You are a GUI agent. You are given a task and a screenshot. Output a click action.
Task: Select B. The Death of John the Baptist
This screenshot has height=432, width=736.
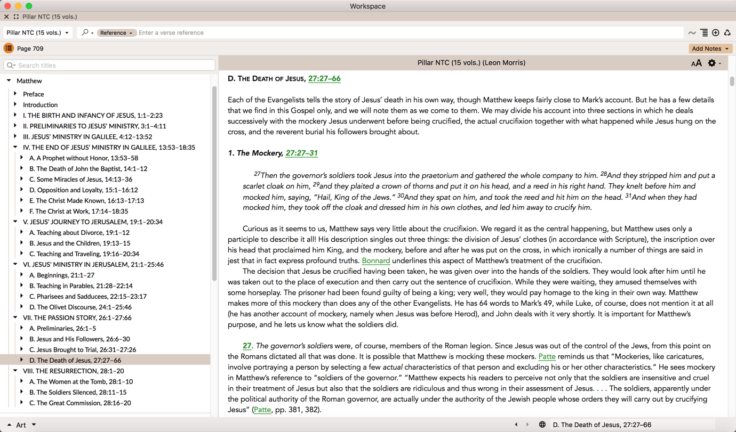pos(88,169)
